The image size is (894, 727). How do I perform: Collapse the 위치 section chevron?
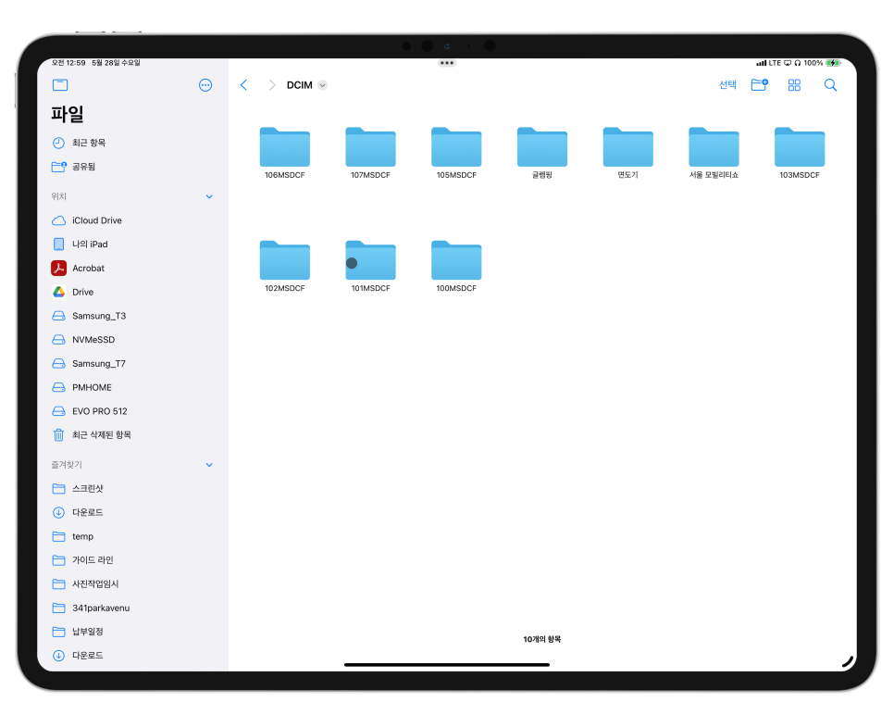click(x=209, y=196)
